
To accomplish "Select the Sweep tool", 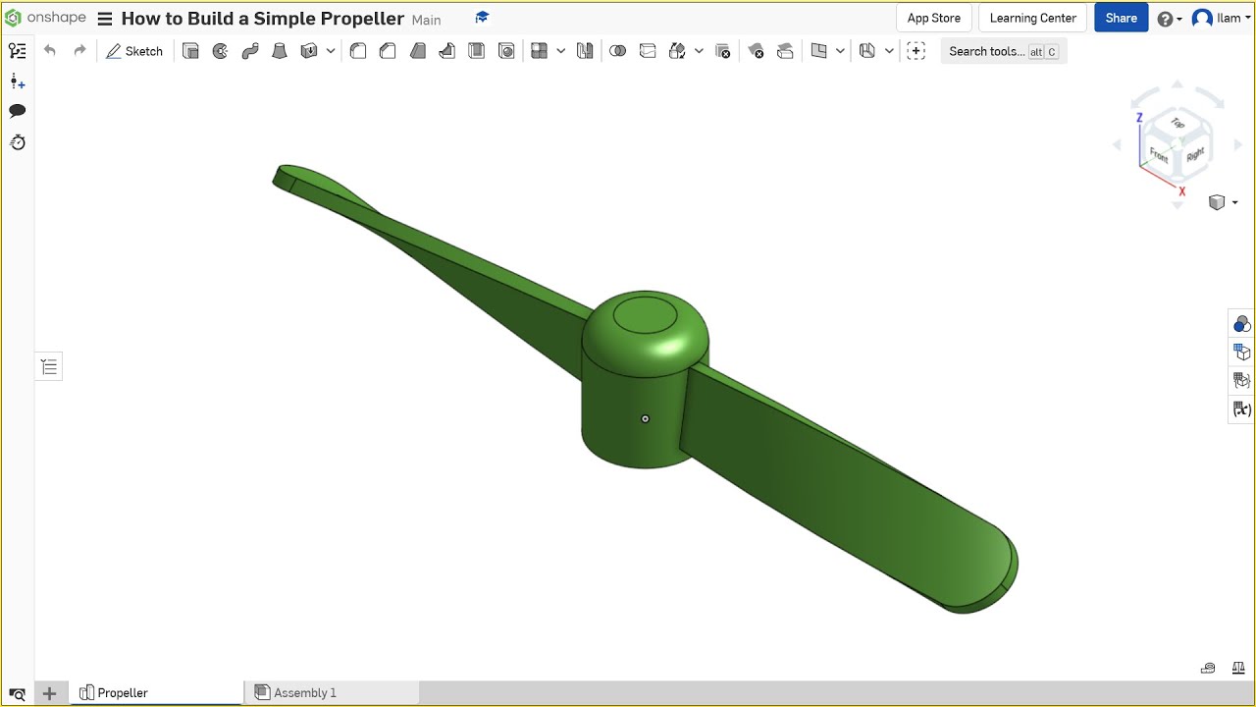I will [250, 51].
